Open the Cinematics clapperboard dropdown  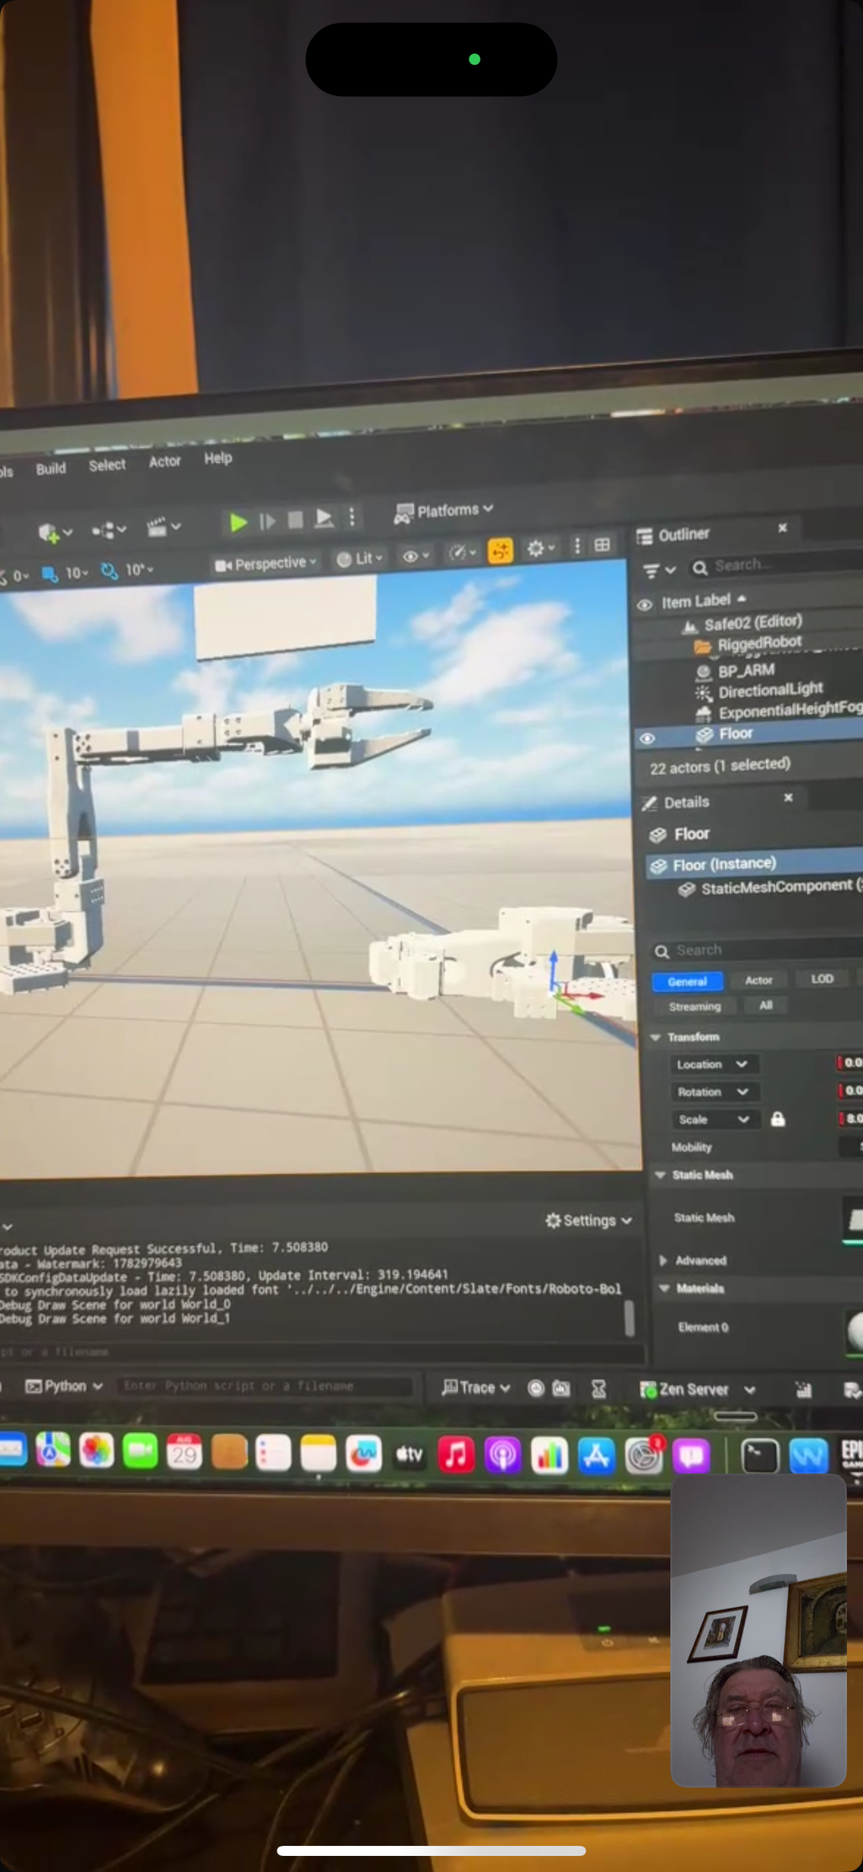pos(163,527)
